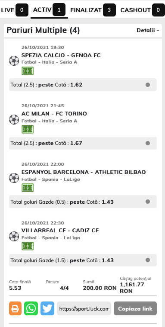Click the status dot on the 1.62 odds row
The image size is (165, 327).
148,85
